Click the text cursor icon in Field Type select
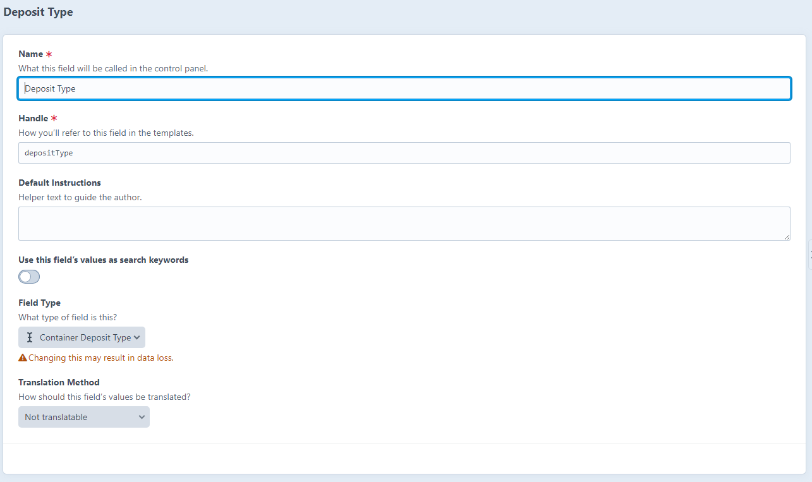Screen dimensions: 812x482 30,337
